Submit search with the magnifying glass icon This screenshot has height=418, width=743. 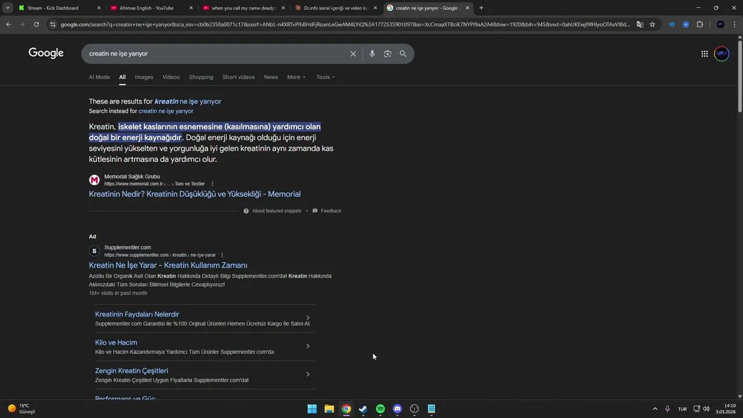(403, 53)
